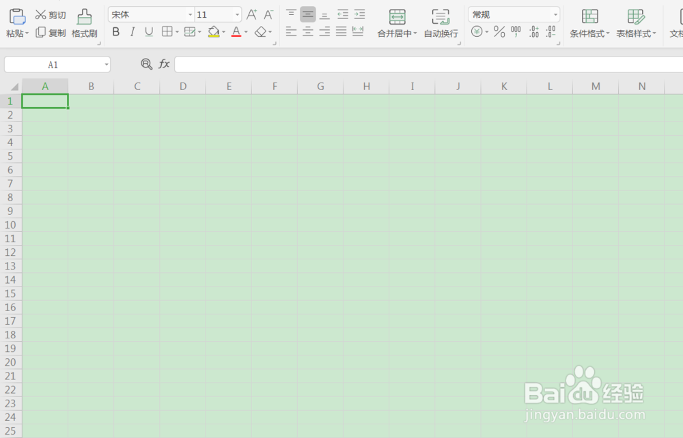
Task: Expand the currency format dropdown arrow
Action: [486, 32]
